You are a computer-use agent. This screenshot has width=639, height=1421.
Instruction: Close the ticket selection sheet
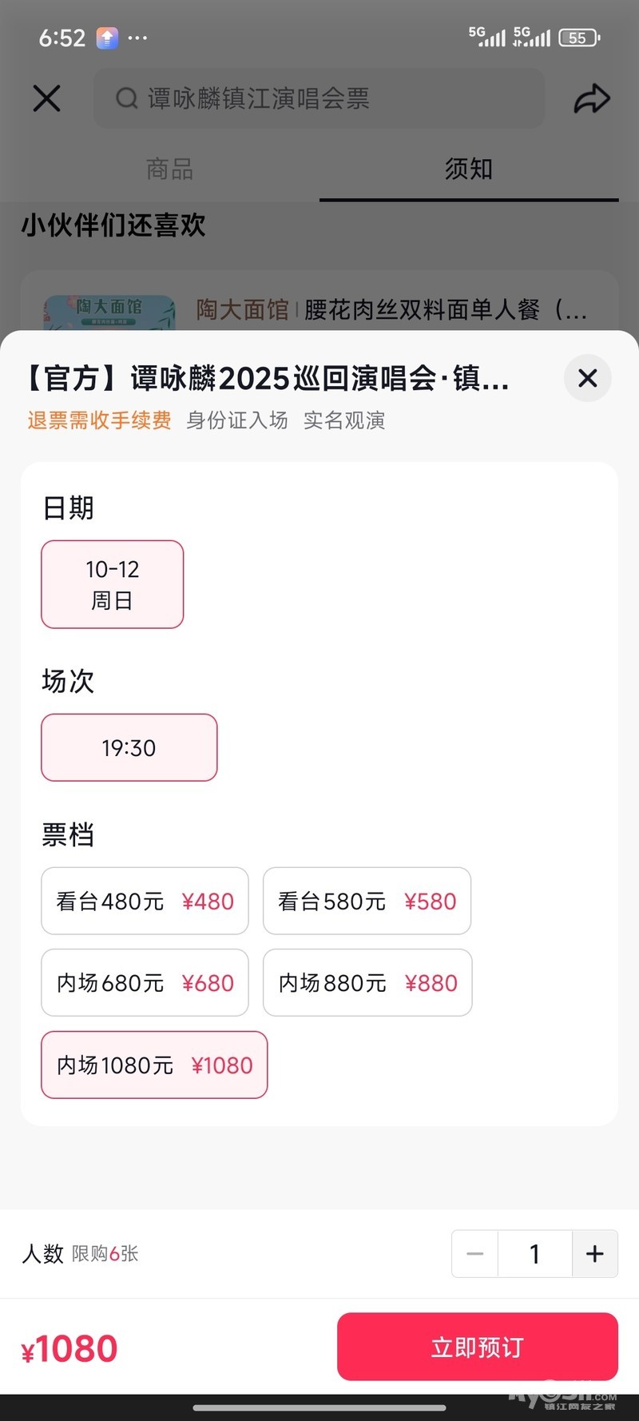point(588,378)
